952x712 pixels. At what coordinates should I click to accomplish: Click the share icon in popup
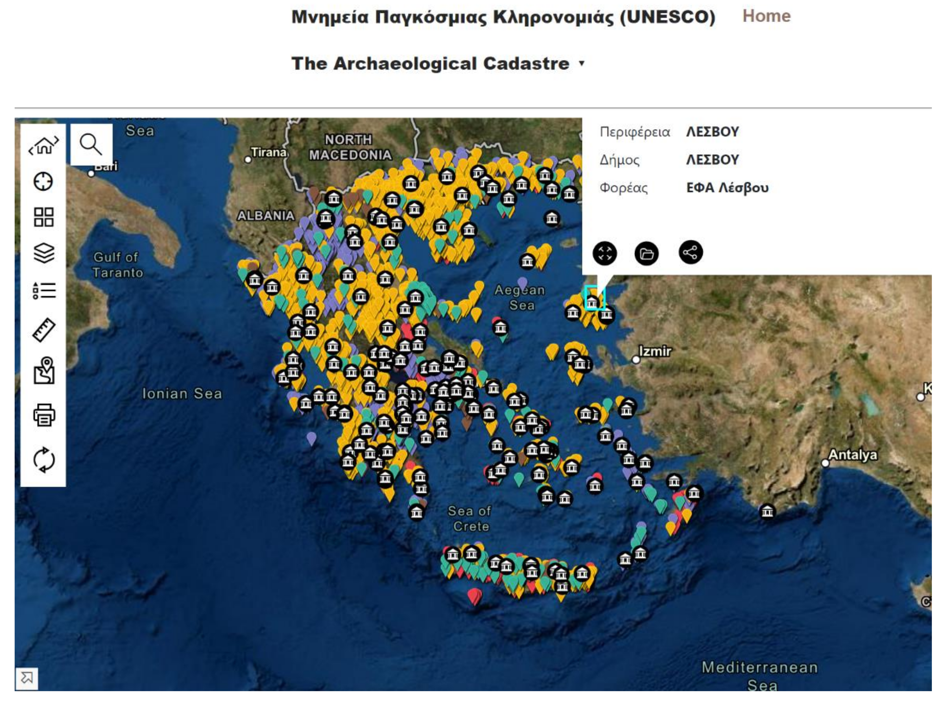pos(690,252)
